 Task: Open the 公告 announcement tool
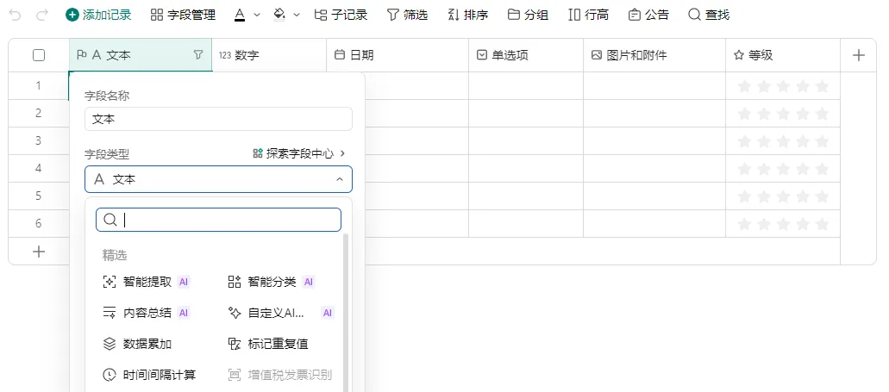tap(648, 16)
